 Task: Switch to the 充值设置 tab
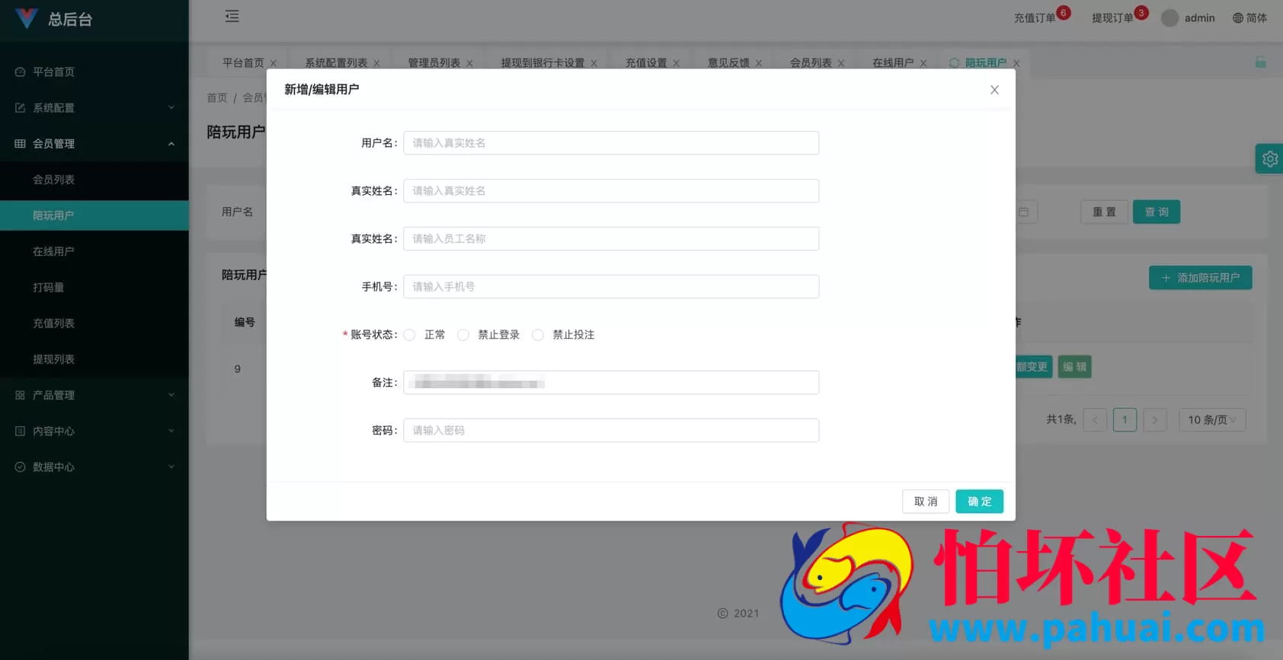click(x=646, y=63)
